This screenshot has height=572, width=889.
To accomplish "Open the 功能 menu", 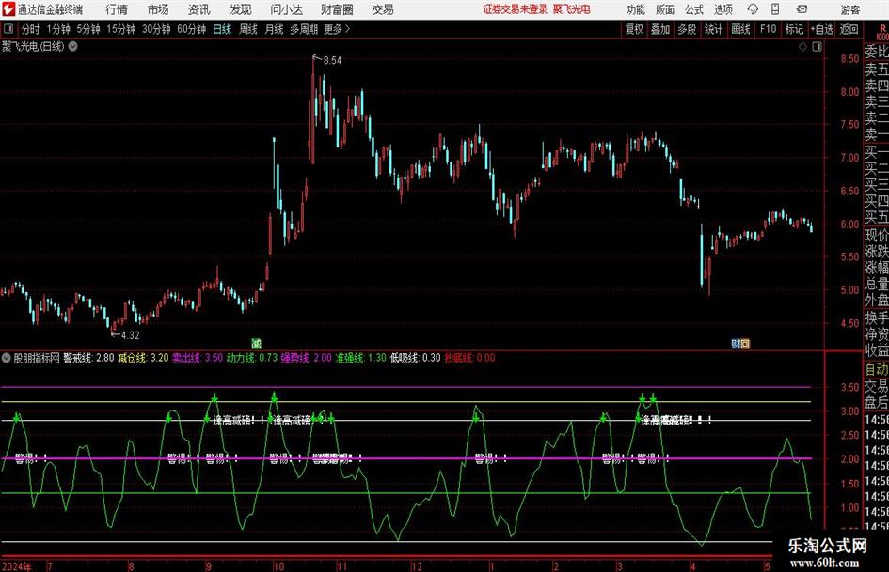I will pos(636,9).
